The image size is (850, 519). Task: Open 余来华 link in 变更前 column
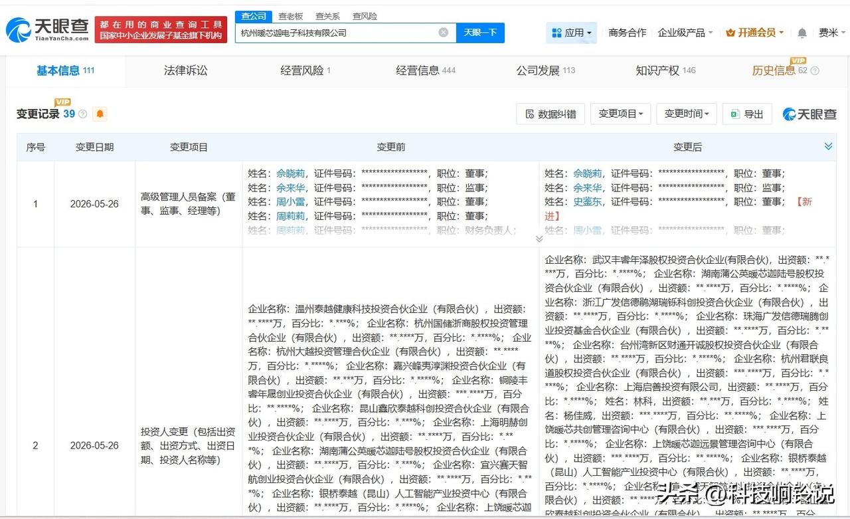(x=291, y=187)
